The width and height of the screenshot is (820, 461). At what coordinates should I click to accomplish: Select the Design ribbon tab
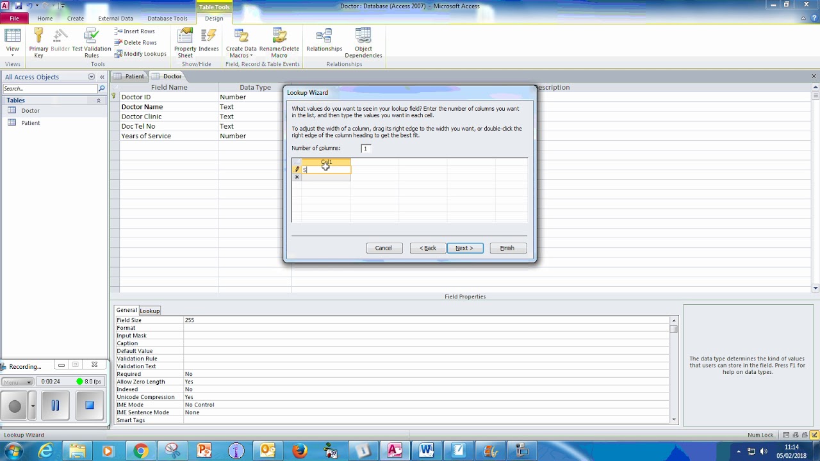(214, 19)
